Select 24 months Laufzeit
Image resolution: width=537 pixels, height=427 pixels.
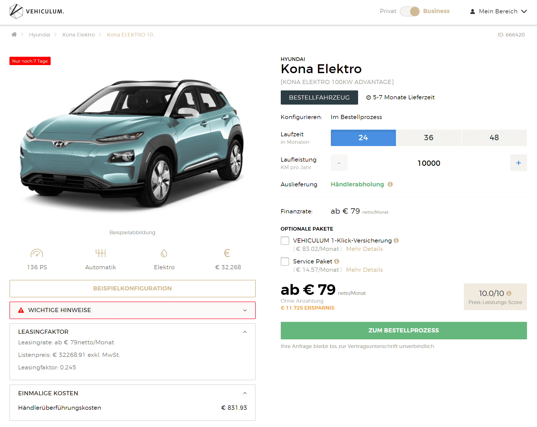point(363,138)
